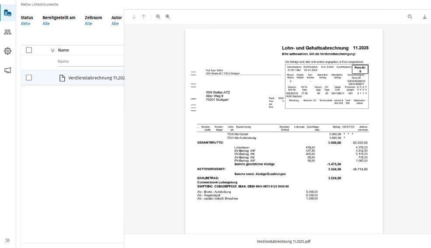Screen dimensions: 431x248
Task: Open the Zeitraum filter dropdown
Action: pyautogui.click(x=88, y=24)
